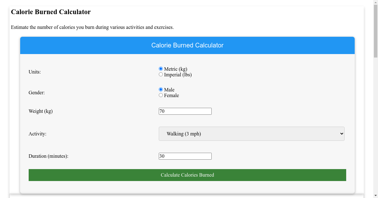Viewport: 378px width, 198px height.
Task: Click inside the Weight (kg) field
Action: (185, 111)
